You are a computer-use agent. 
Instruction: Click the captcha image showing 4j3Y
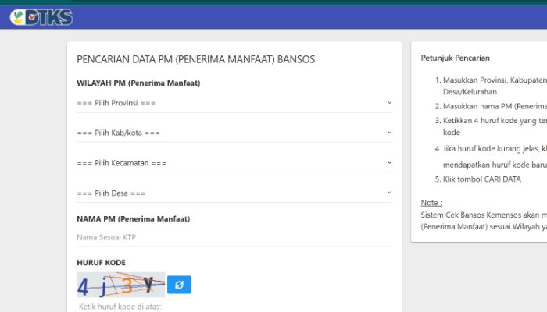pyautogui.click(x=120, y=285)
